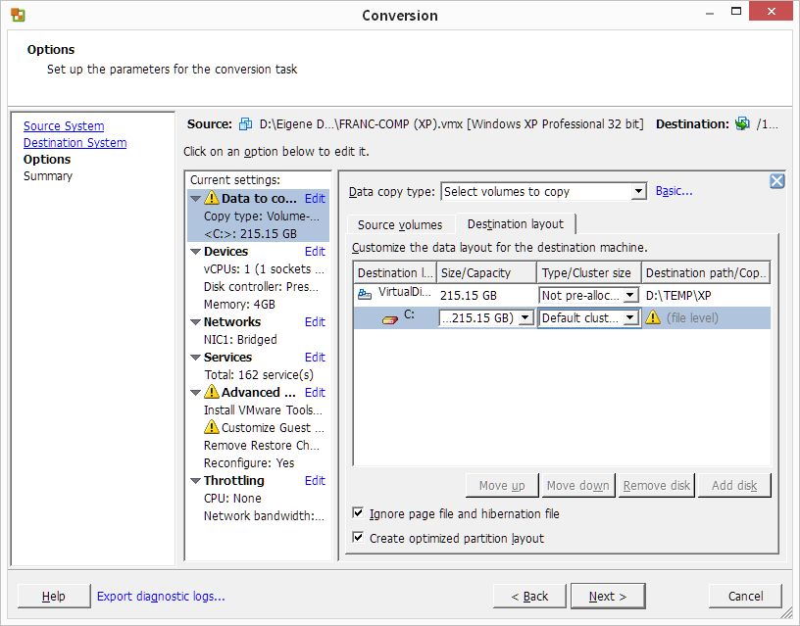
Task: Open the Default cluster size dropdown
Action: (629, 318)
